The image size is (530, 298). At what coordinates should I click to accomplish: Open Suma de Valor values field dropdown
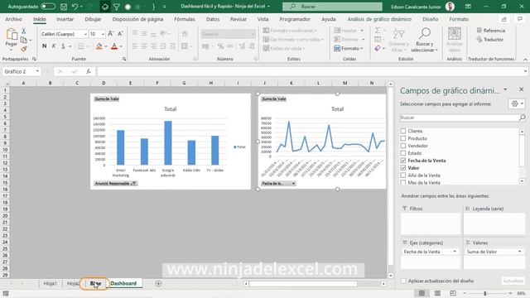coord(519,252)
